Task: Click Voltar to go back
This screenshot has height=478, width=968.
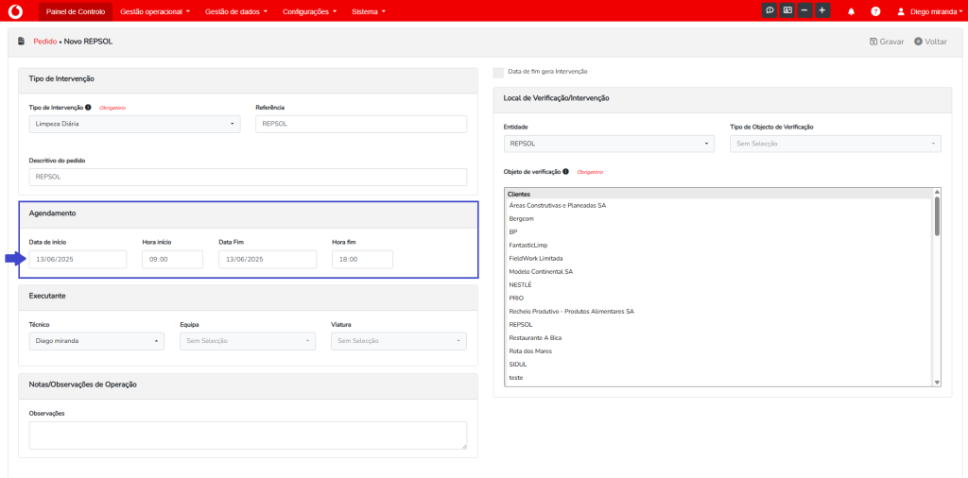Action: pyautogui.click(x=930, y=42)
